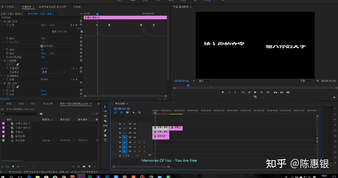Click the program monitor wrench settings icon
Image resolution: width=338 pixels, height=178 pixels.
click(318, 81)
